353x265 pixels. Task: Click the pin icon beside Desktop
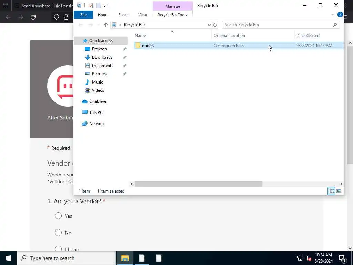124,49
